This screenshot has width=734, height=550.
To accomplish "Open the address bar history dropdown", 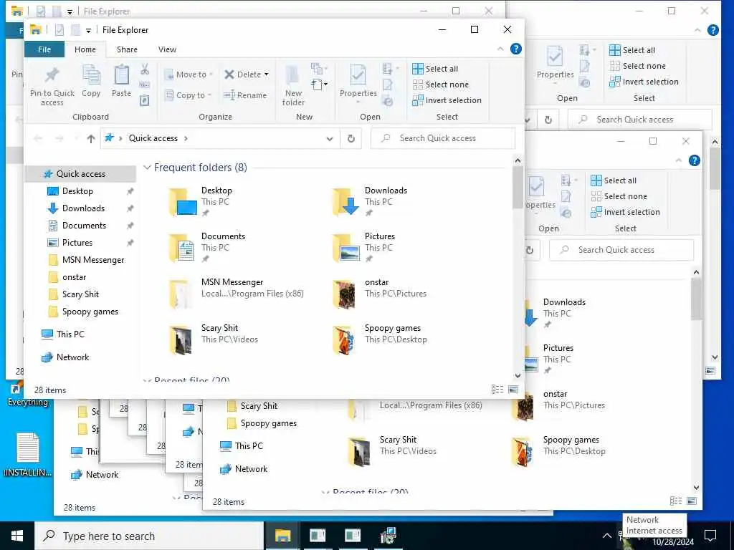I will point(330,138).
